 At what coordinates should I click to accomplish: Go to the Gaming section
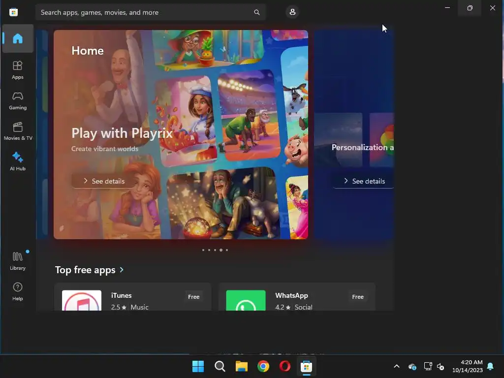[18, 100]
